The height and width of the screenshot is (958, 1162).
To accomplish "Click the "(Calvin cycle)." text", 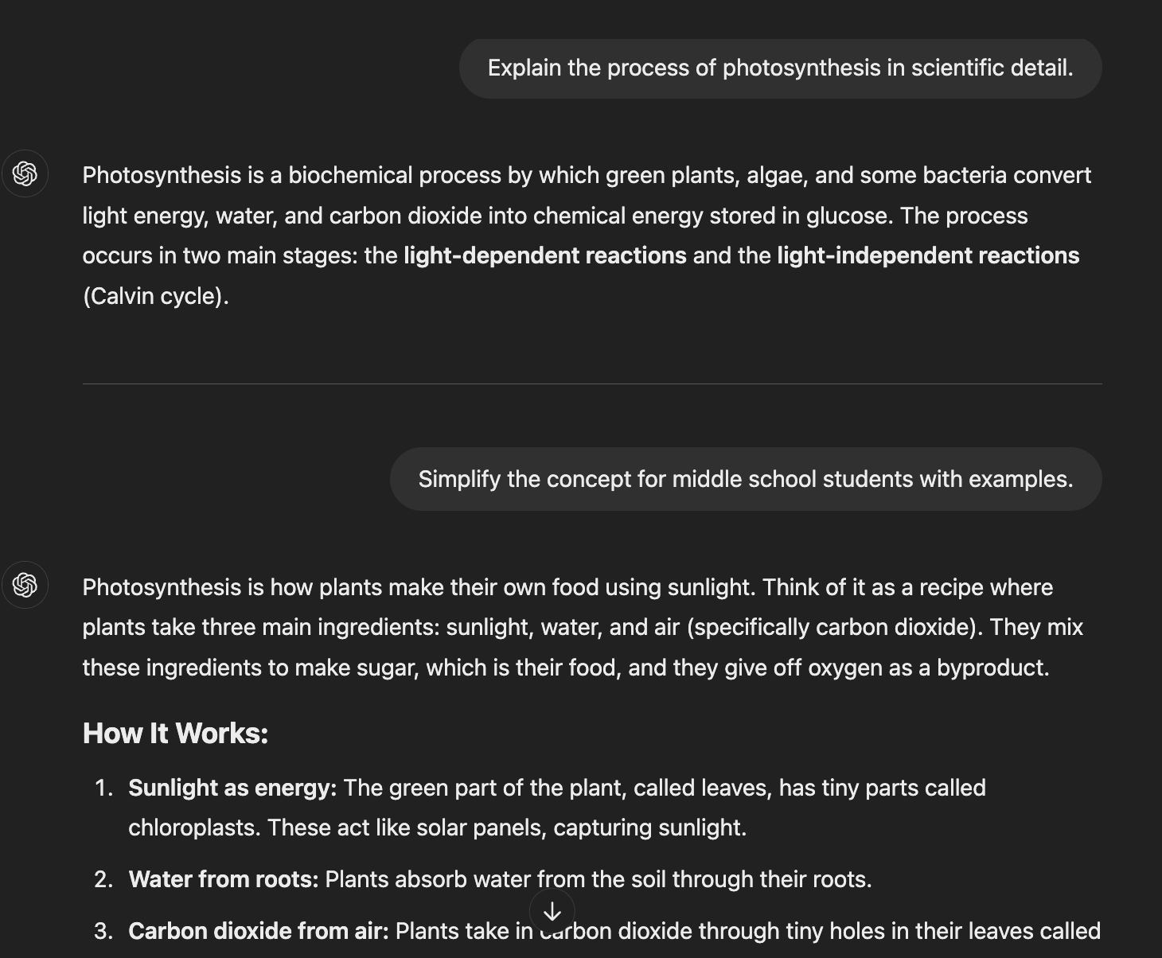I will point(155,296).
